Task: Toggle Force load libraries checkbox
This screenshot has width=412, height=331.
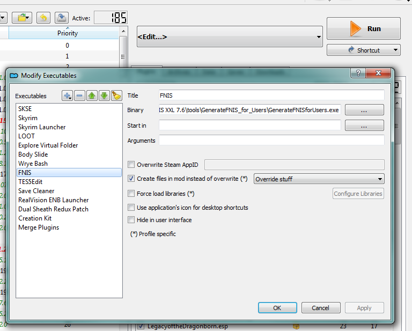Action: point(131,194)
